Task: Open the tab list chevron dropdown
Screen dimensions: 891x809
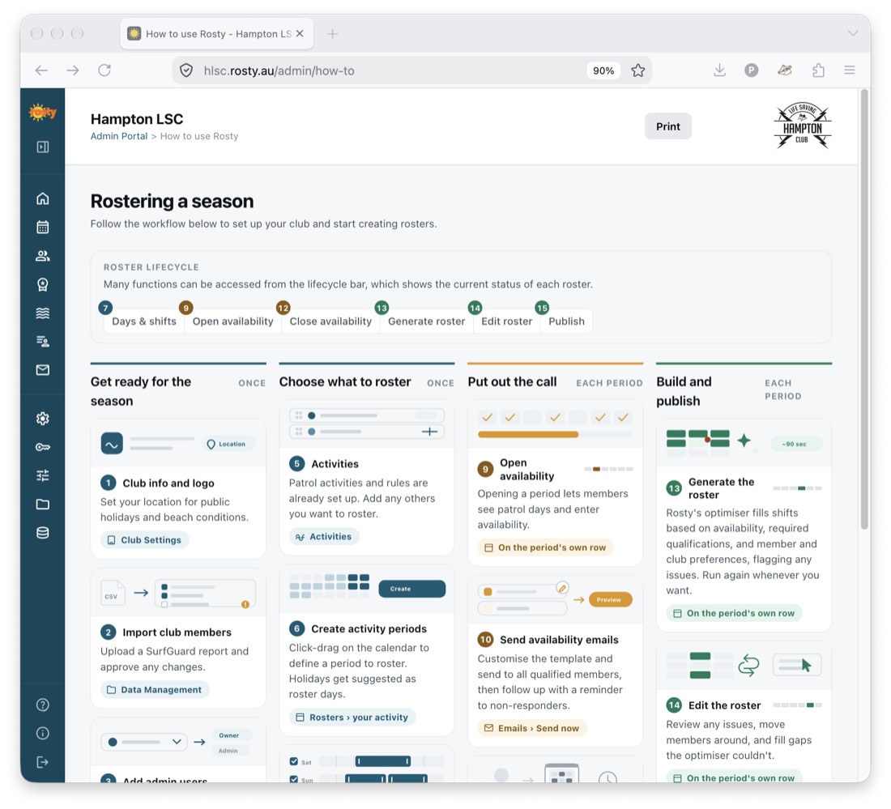Action: click(852, 33)
